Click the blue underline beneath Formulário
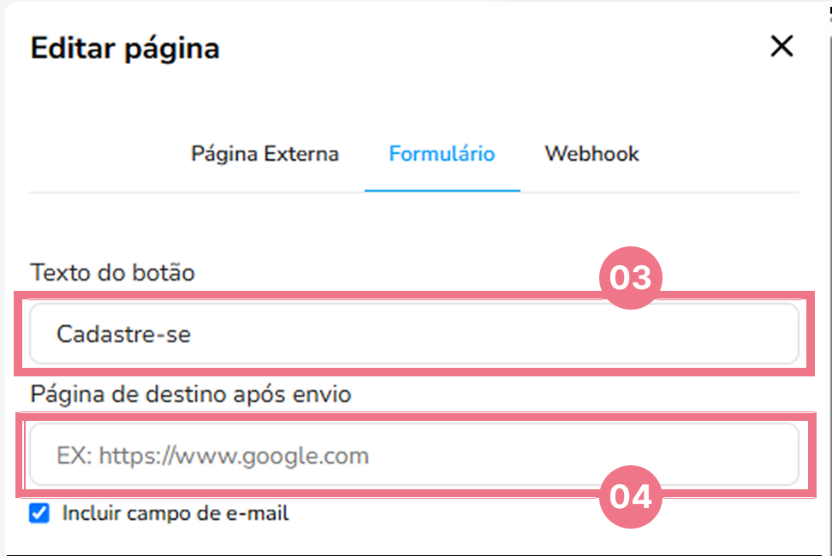The width and height of the screenshot is (832, 556). coord(442,190)
